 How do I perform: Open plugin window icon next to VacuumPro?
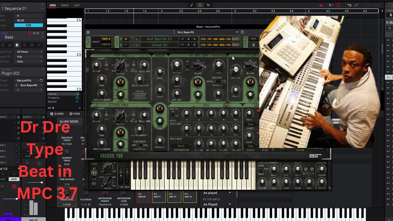41,80
